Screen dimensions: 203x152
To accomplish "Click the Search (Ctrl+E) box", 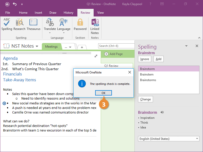I will coord(116,46).
